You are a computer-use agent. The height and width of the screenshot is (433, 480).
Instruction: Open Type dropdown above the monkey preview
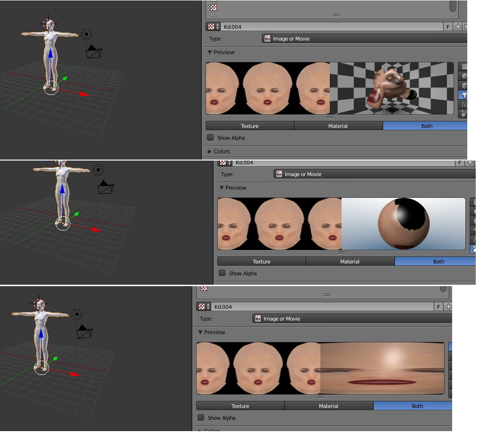(364, 39)
